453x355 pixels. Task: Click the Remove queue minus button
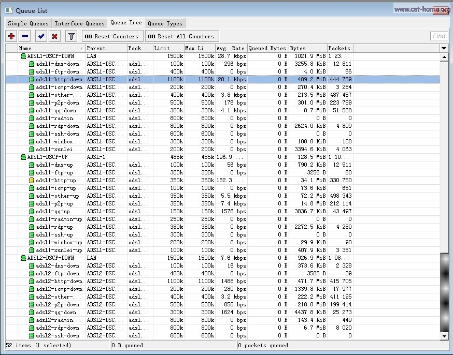point(24,36)
